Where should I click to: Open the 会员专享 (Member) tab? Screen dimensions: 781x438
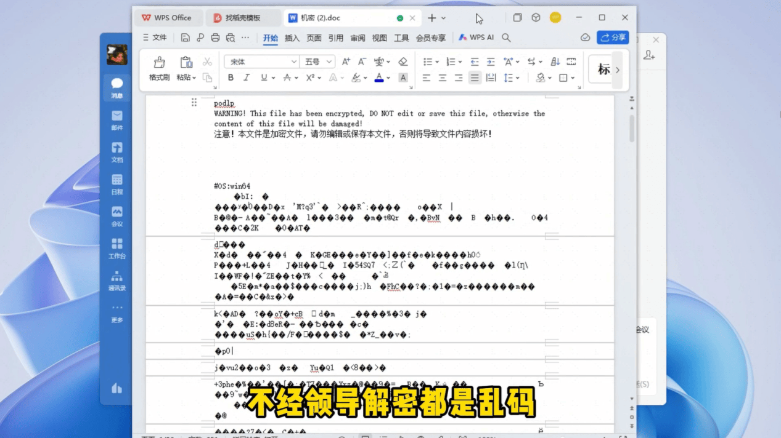431,38
